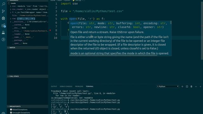The height and width of the screenshot is (114, 203).
Task: Open the Source Control view
Action: [x=3, y=11]
